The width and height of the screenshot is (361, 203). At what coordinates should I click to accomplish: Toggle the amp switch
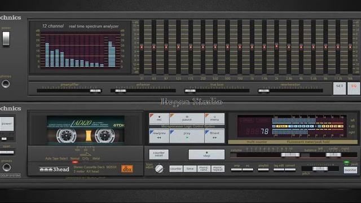[236, 170]
